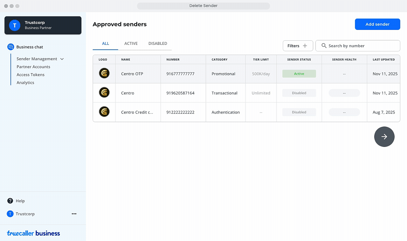Click the Add sender button
Image resolution: width=407 pixels, height=241 pixels.
point(377,24)
